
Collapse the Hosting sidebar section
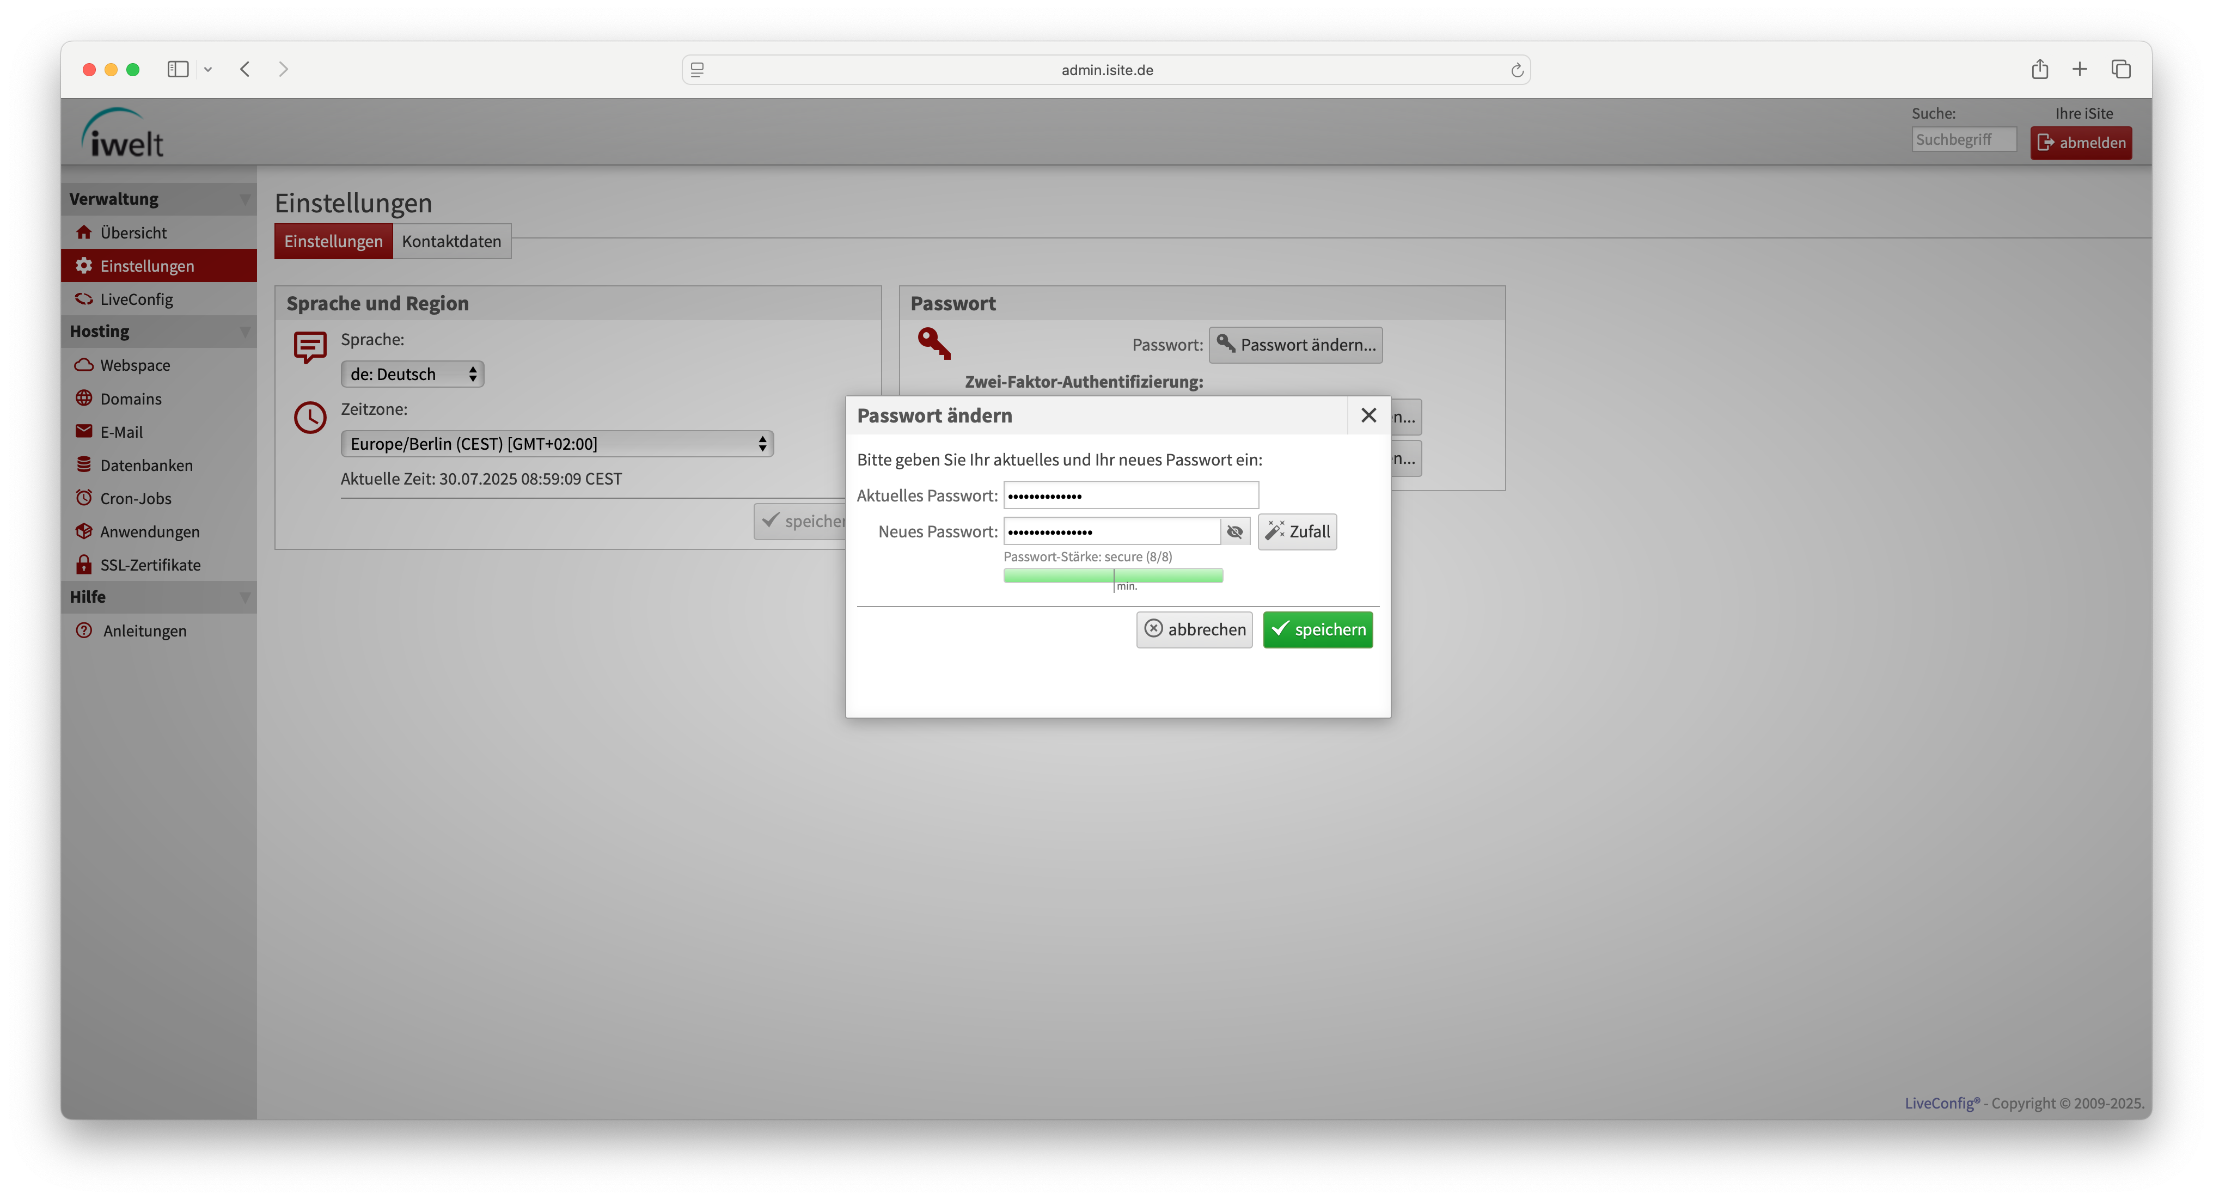245,332
